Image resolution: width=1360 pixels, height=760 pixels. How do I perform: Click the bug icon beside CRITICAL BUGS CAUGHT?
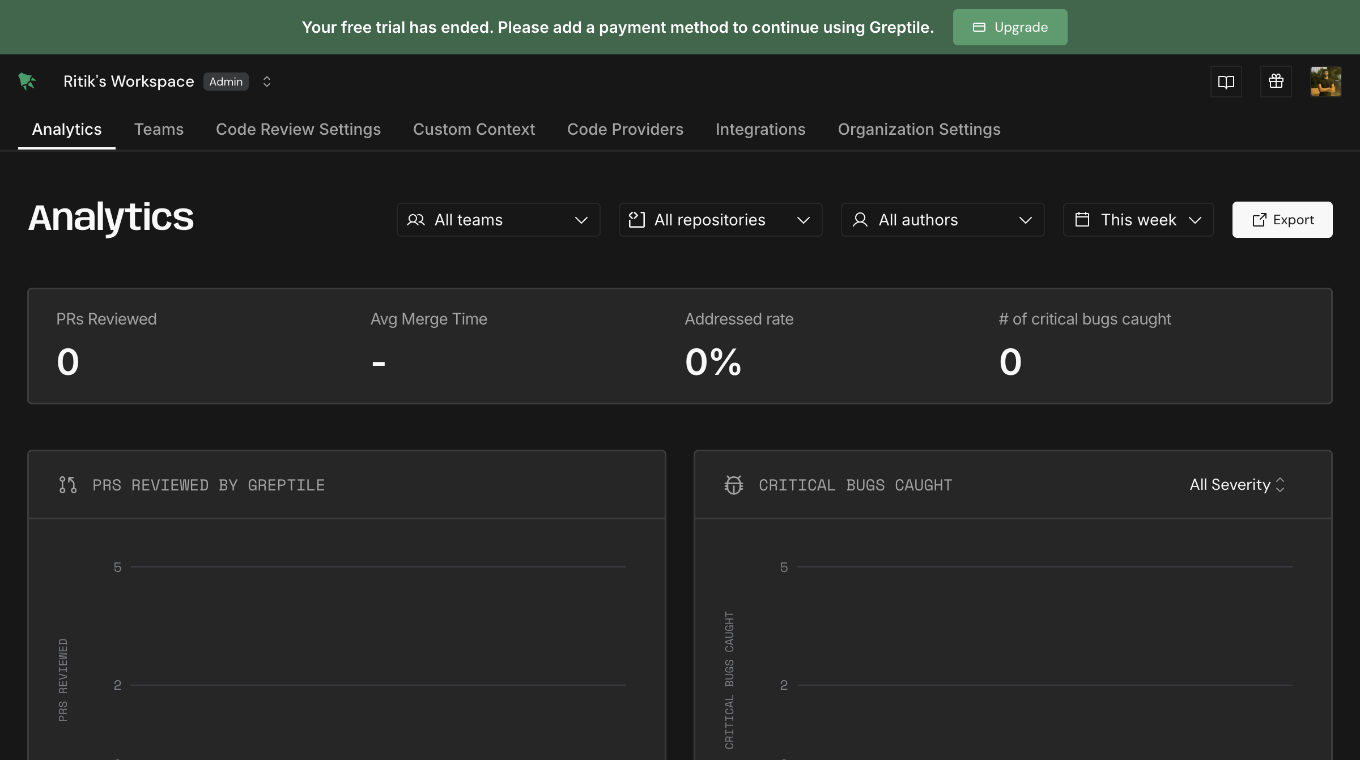click(734, 485)
